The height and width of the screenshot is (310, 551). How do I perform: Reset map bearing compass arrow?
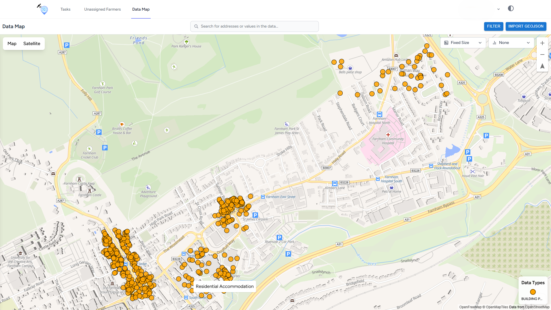coord(542,66)
